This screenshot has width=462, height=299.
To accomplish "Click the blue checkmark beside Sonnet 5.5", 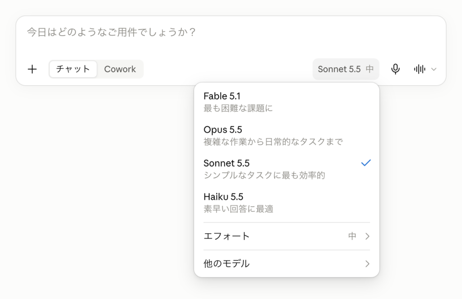I will [365, 163].
